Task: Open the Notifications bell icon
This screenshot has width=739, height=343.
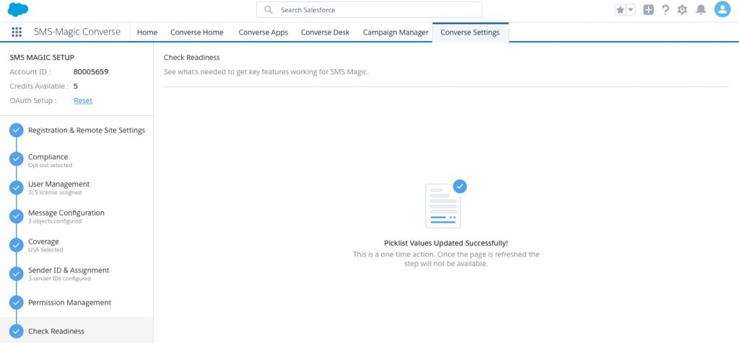Action: tap(701, 10)
